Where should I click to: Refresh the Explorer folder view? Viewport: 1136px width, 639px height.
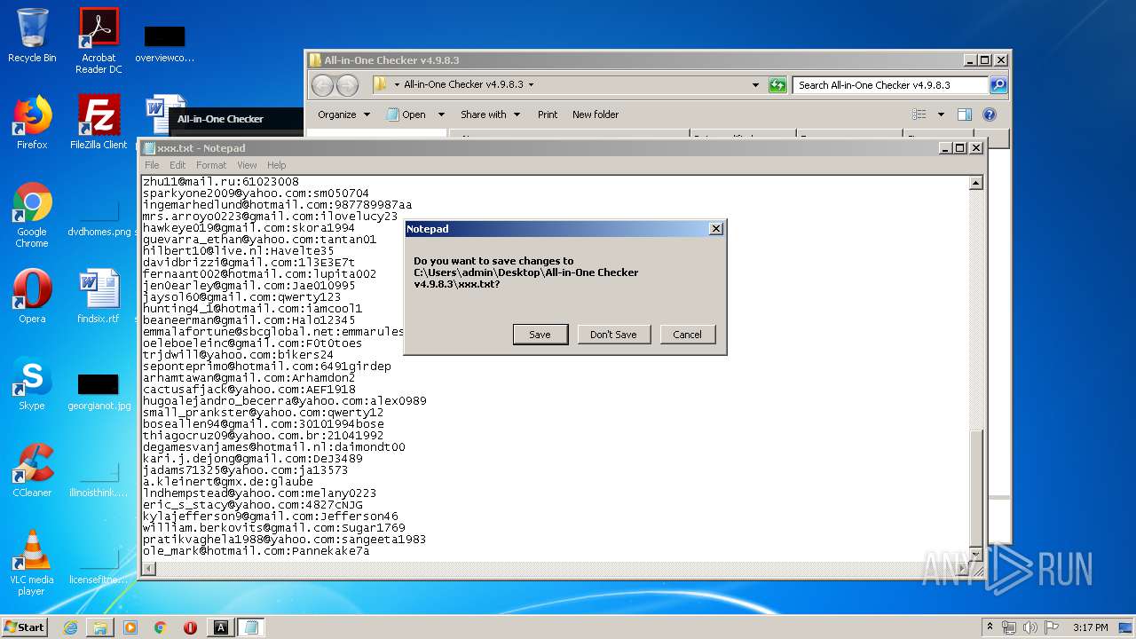777,85
